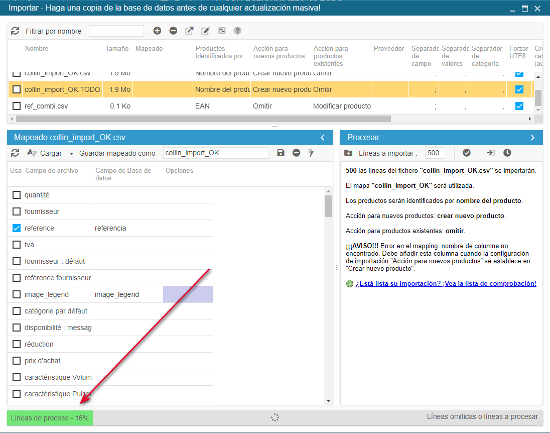Enable the image_legend field checkbox
The height and width of the screenshot is (433, 550).
point(17,294)
